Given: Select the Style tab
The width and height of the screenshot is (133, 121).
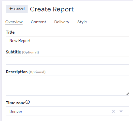Looking at the screenshot, I should pos(82,22).
